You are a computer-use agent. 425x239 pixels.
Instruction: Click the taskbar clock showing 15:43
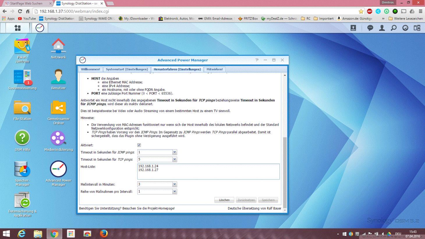point(413,234)
